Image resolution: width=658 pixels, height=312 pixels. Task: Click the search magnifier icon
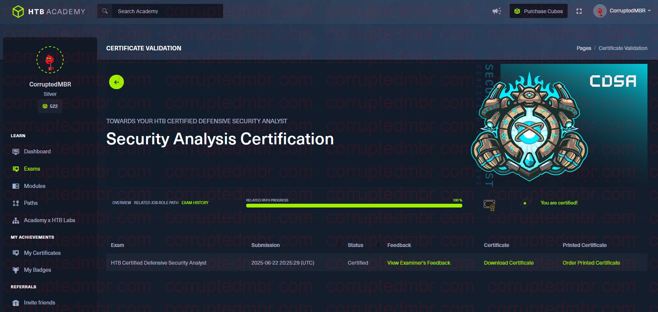click(x=105, y=11)
